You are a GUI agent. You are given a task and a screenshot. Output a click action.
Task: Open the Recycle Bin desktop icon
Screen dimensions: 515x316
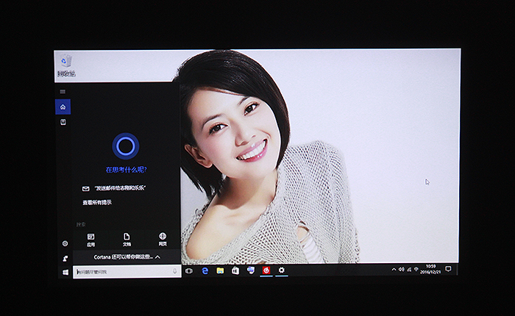[66, 65]
